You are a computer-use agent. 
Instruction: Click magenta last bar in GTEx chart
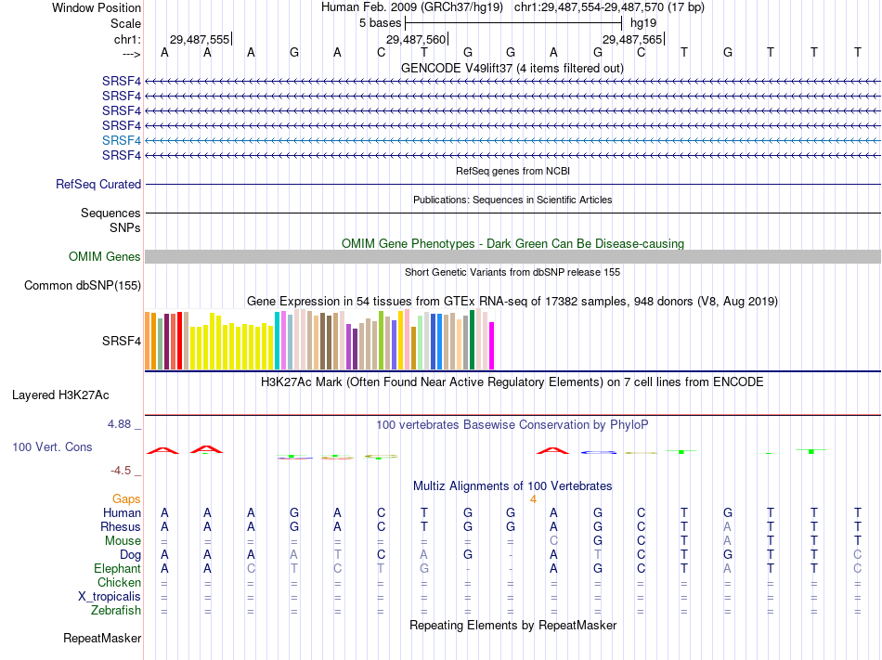492,345
